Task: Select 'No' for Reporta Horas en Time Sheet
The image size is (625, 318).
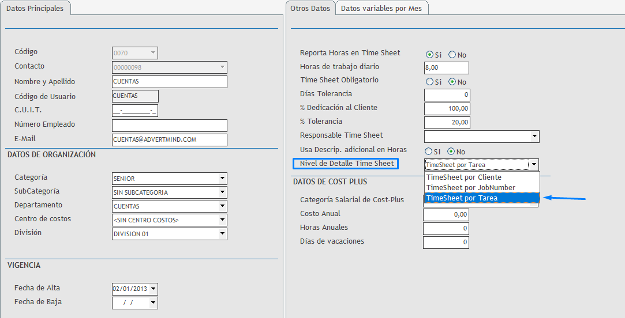Action: pyautogui.click(x=452, y=55)
